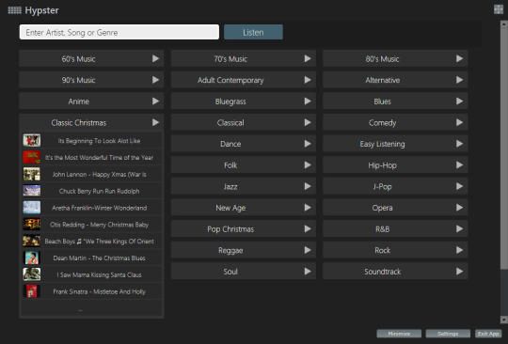Screen dimensions: 508x344
Task: Play Bluegrass via its arrow icon
Action: point(308,102)
